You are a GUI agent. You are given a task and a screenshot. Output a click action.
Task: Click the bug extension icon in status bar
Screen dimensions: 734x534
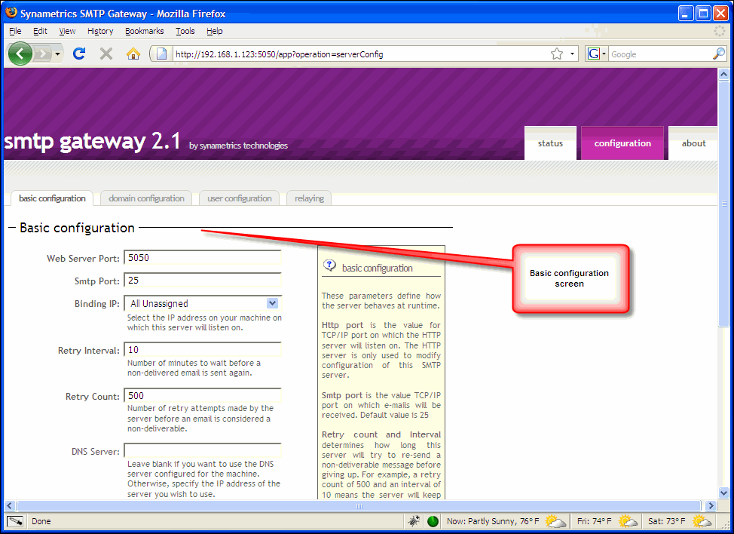[x=414, y=521]
